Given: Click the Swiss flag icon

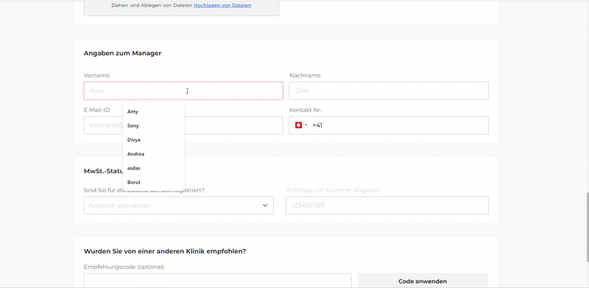Looking at the screenshot, I should (299, 125).
